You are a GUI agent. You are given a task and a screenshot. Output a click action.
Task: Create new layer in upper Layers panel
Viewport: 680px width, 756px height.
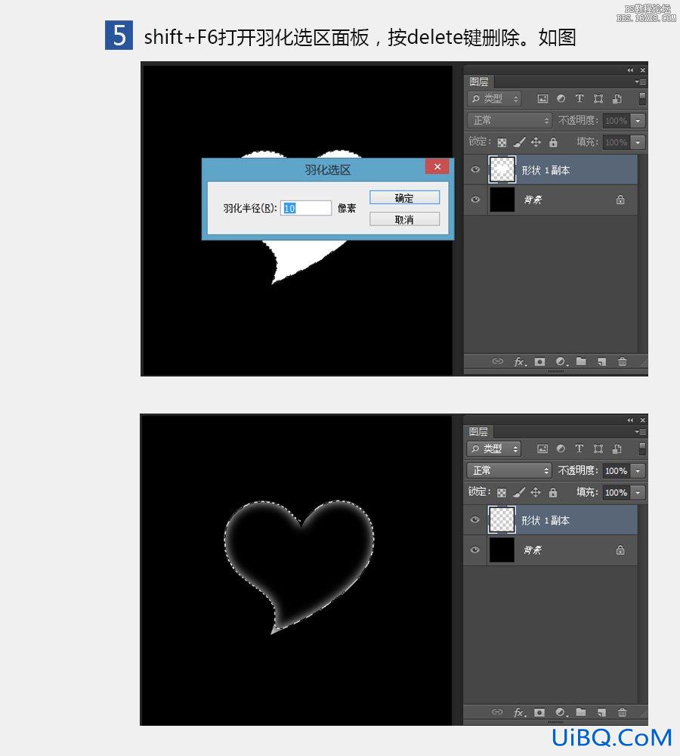[x=602, y=361]
